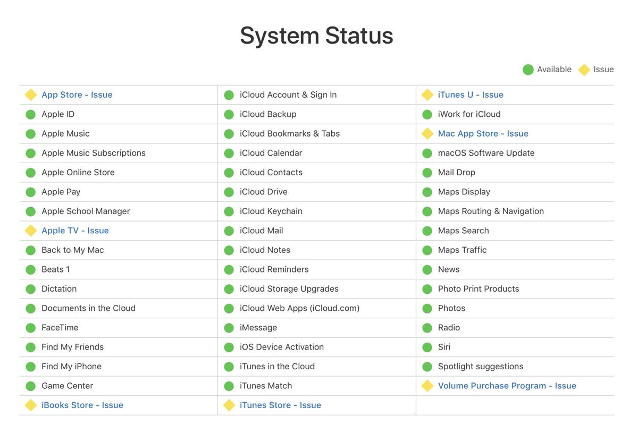Open the iTunes Store - Issue link
The width and height of the screenshot is (638, 425).
coord(280,405)
